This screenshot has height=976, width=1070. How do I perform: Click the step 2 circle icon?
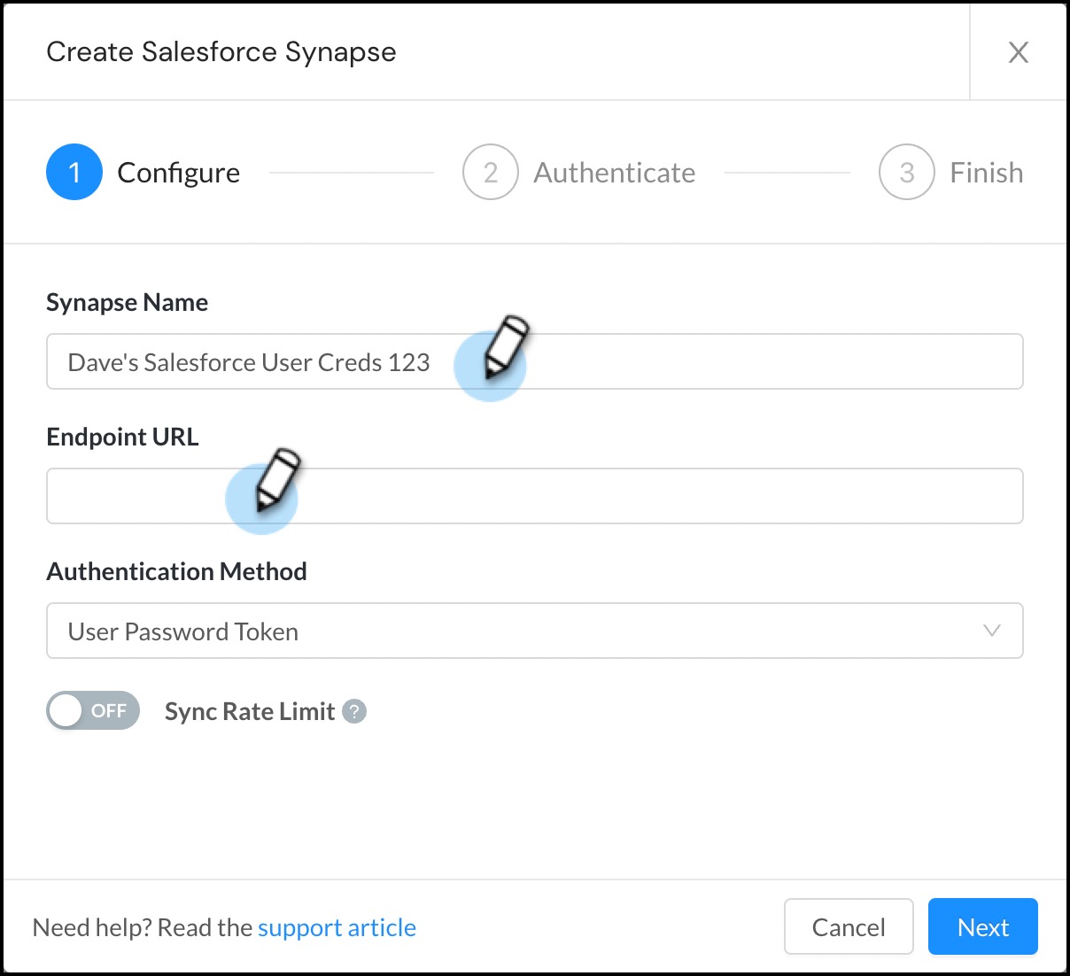point(490,172)
